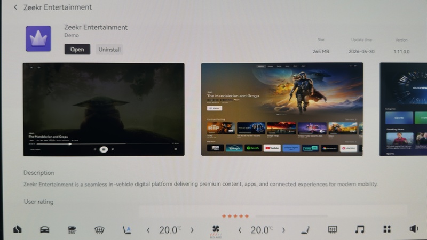Image resolution: width=427 pixels, height=240 pixels.
Task: Select the '1.11.0.0' version number
Action: [x=401, y=51]
